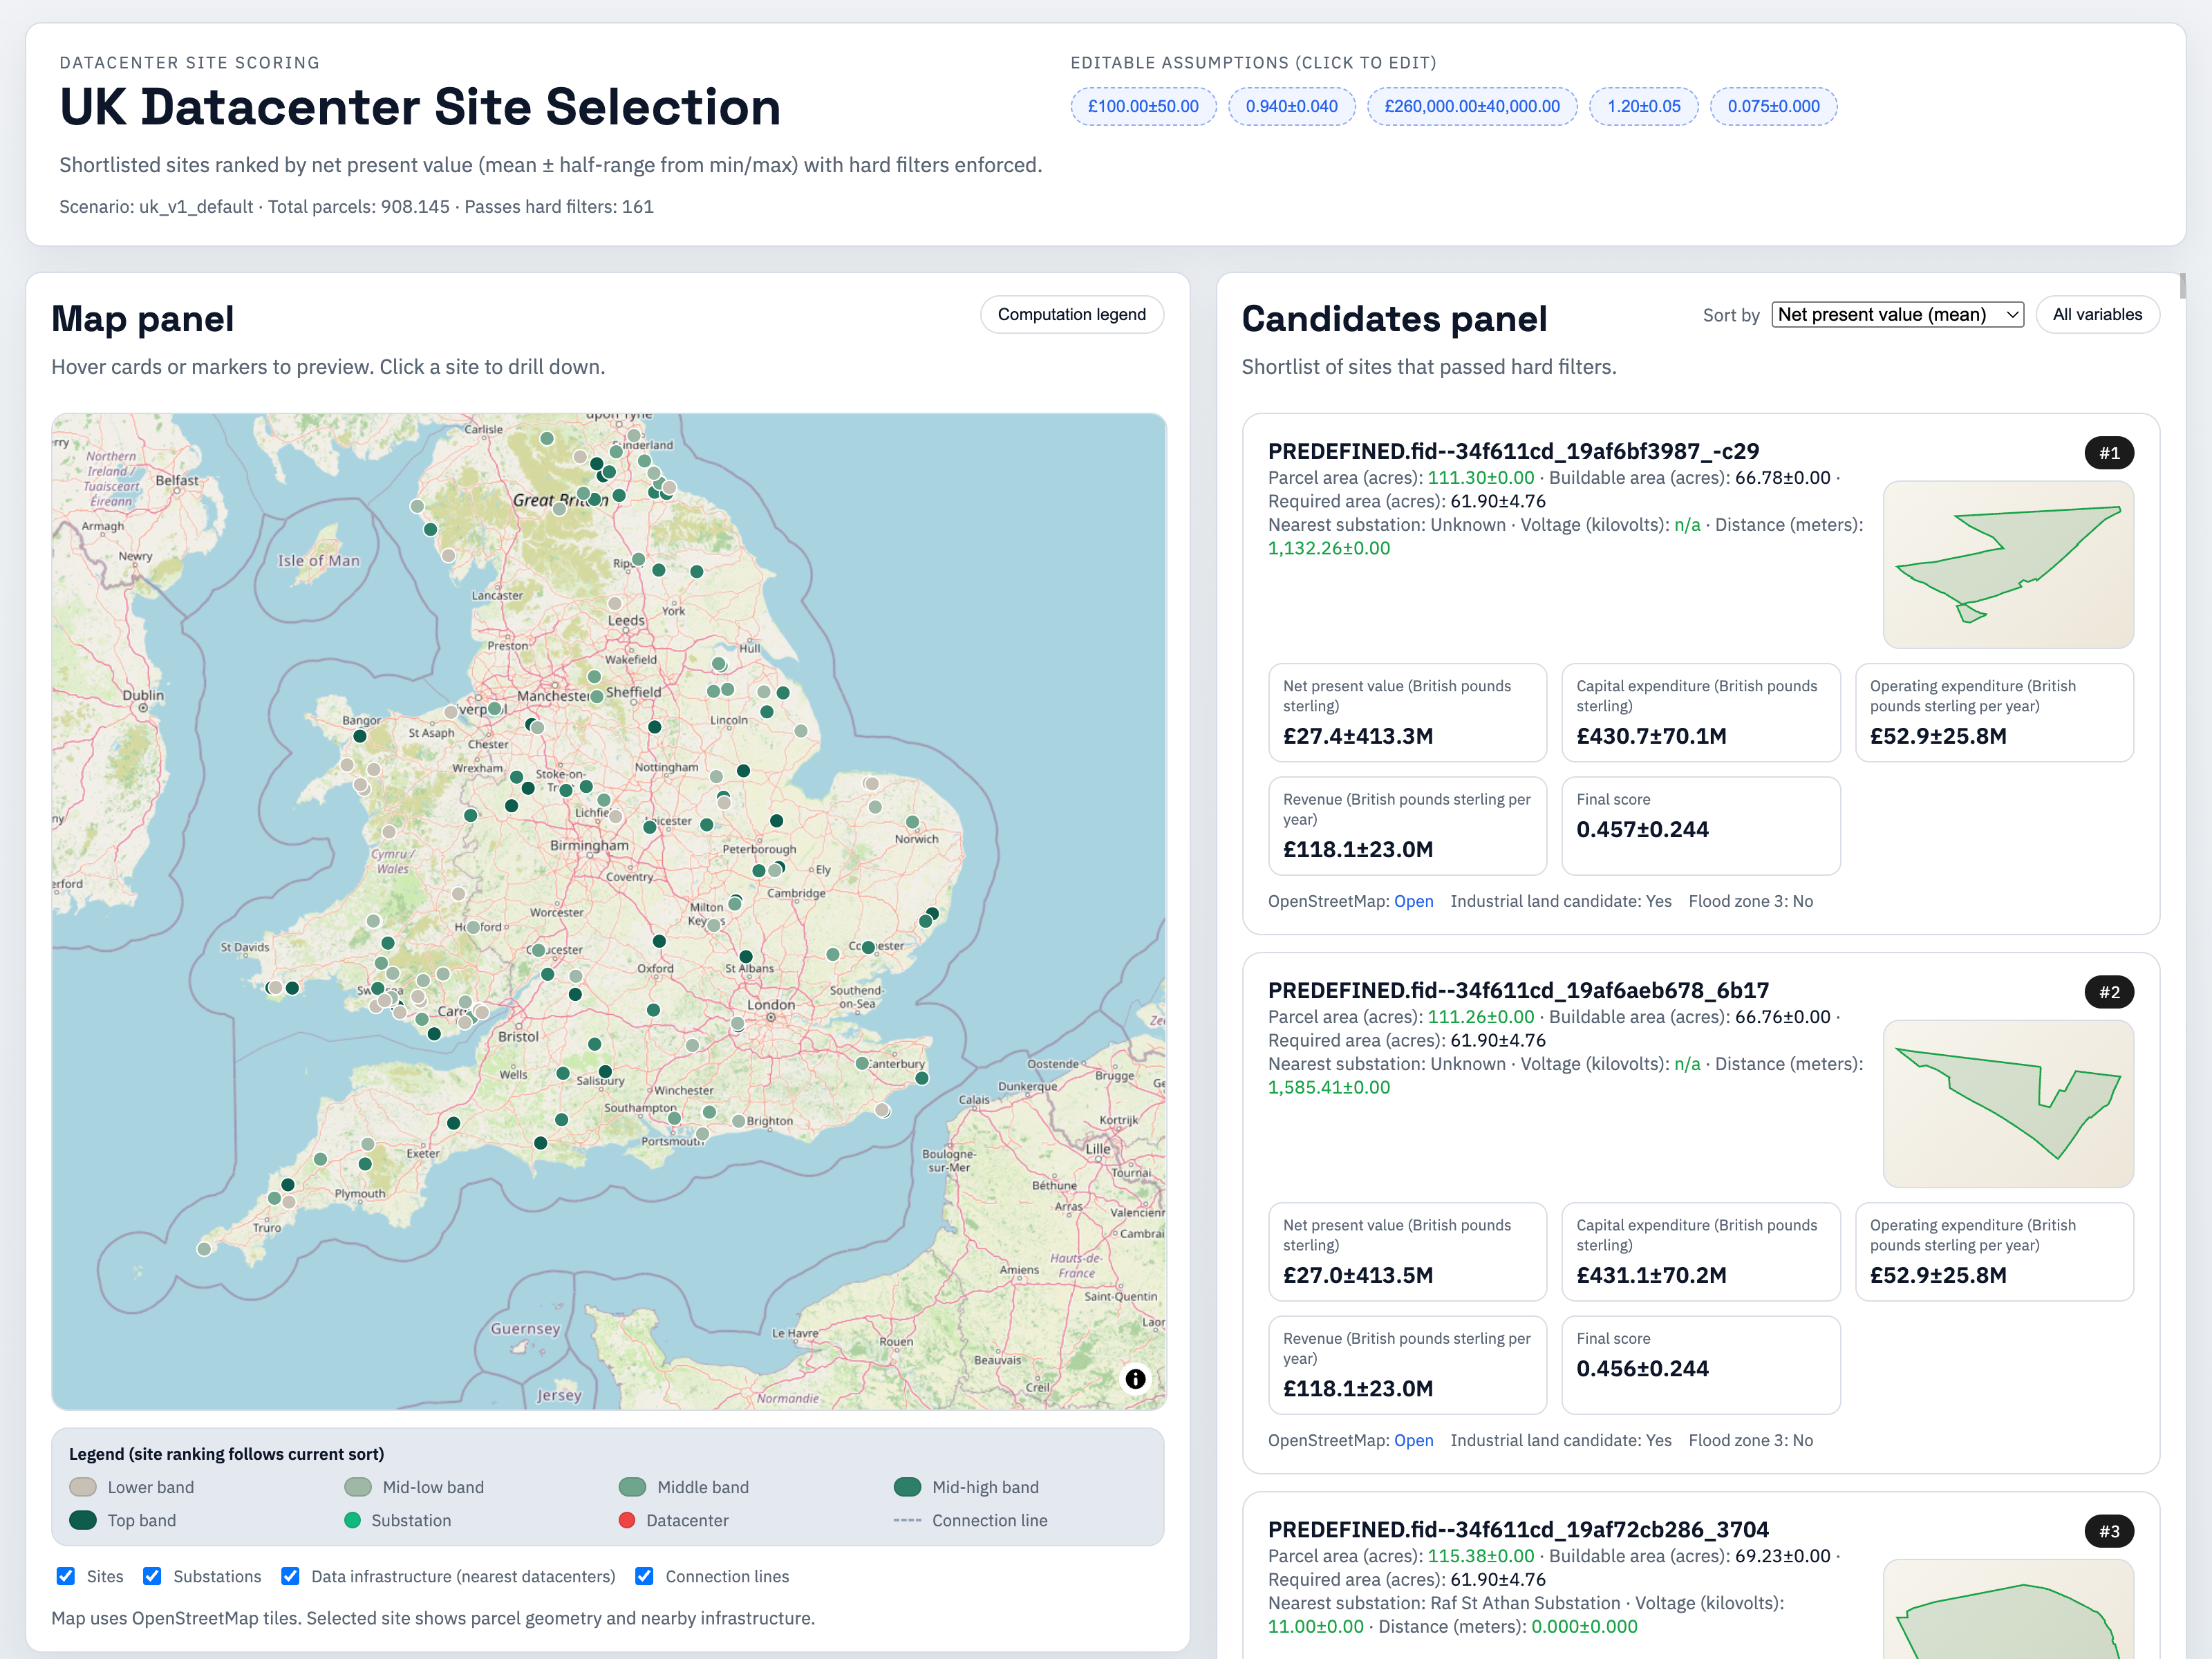
Task: Edit the 1.20±0.05 assumption chip
Action: click(1644, 106)
